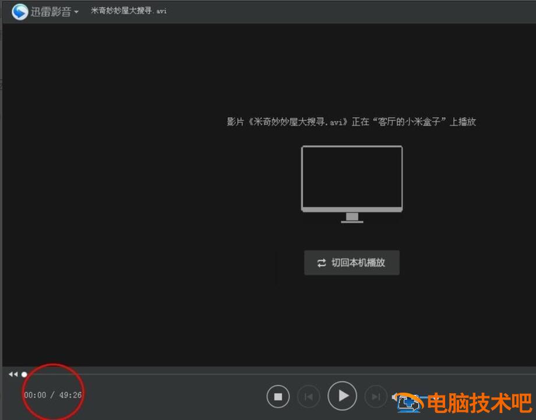536x420 pixels.
Task: Click the Xunlei player logo icon
Action: coord(20,12)
